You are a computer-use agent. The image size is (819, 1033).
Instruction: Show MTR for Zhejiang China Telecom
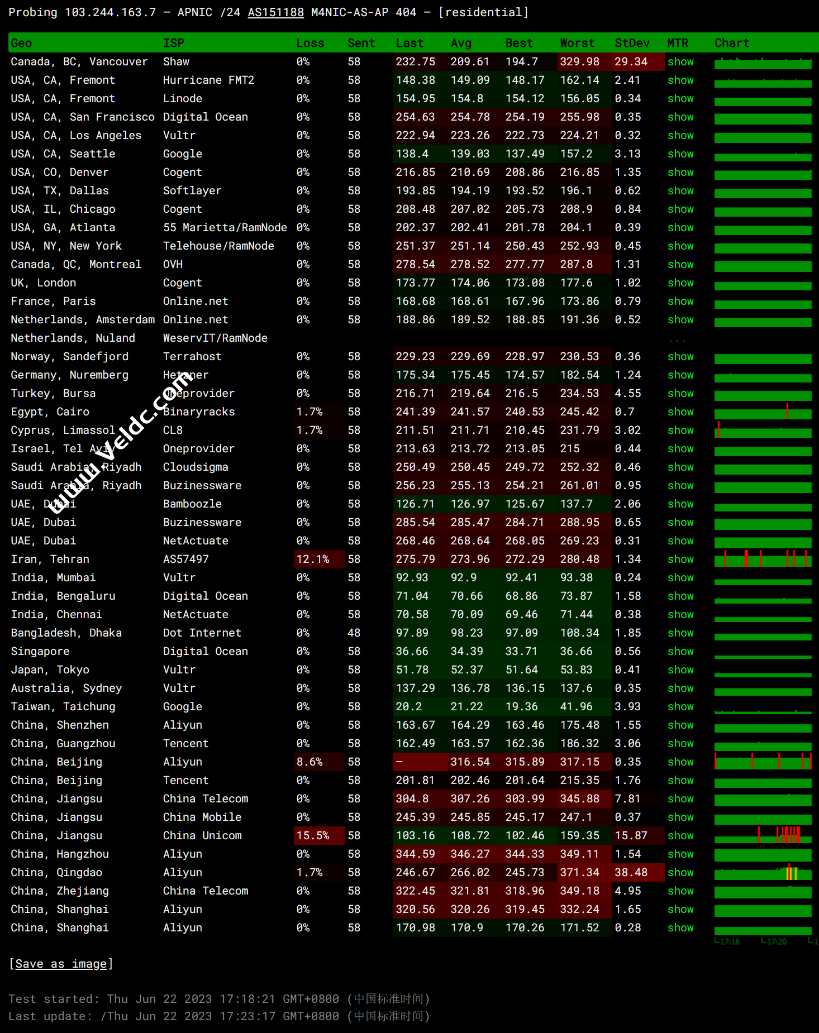tap(680, 891)
